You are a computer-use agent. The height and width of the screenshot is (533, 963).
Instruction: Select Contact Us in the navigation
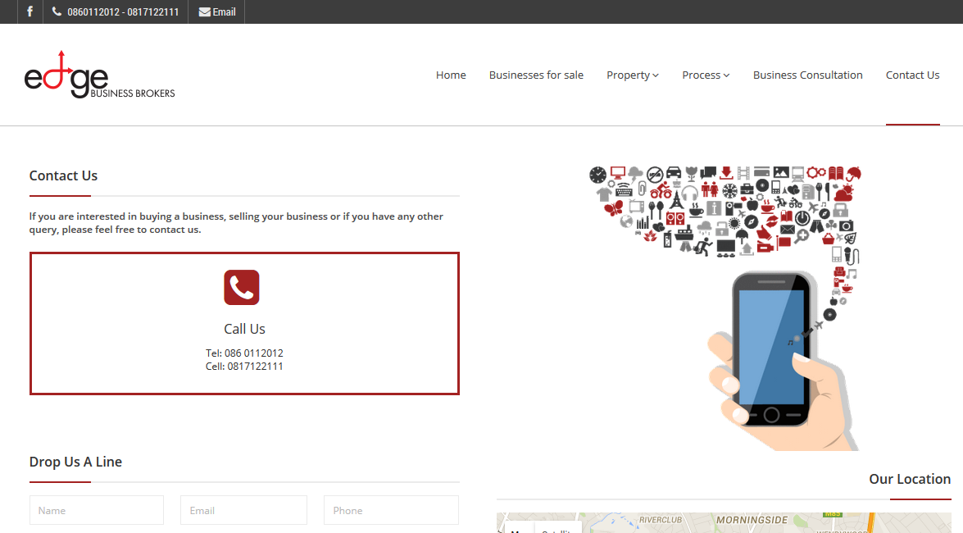point(913,75)
